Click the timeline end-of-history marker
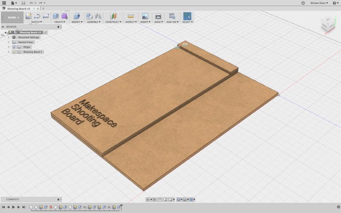The image size is (341, 213). click(121, 207)
